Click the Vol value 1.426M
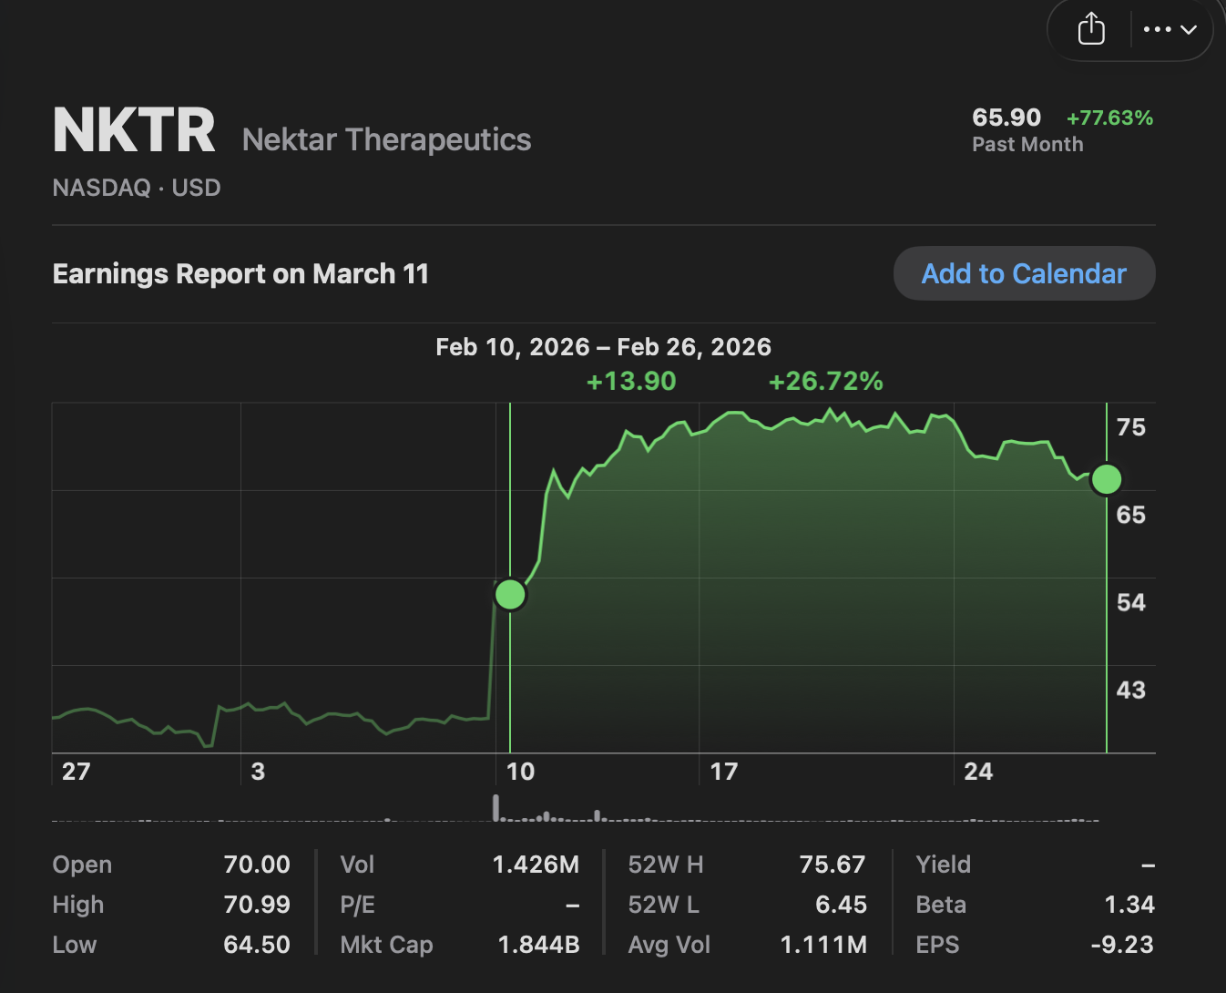The height and width of the screenshot is (993, 1226). (x=536, y=865)
